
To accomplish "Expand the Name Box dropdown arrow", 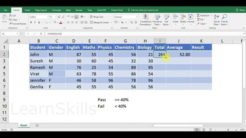I will (x=17, y=34).
